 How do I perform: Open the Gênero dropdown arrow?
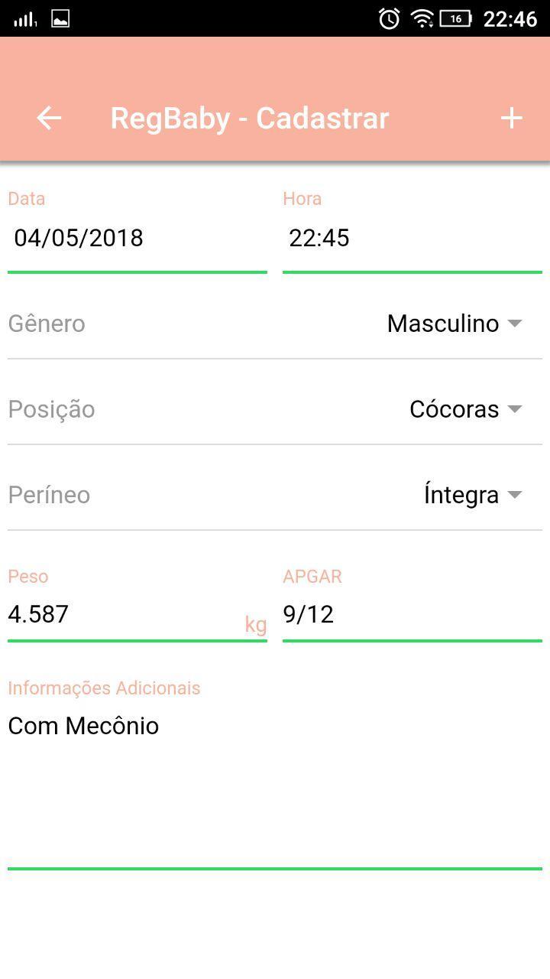pyautogui.click(x=515, y=324)
